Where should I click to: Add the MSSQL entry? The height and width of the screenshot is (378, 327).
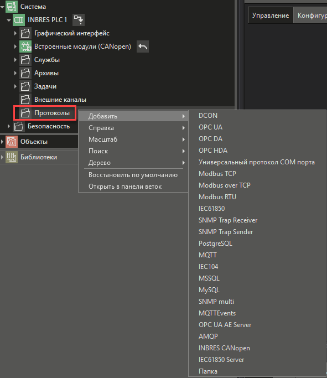[x=257, y=278]
